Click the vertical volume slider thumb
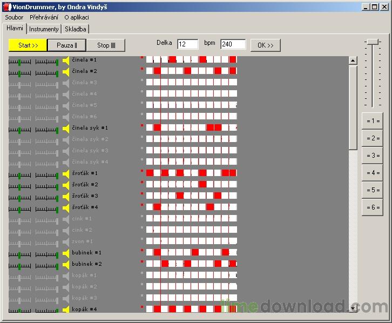392x323 pixels. click(x=373, y=42)
